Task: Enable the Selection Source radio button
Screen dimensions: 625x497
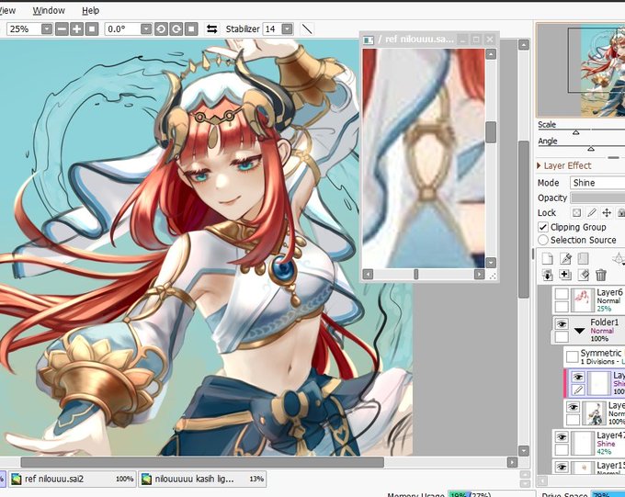Action: tap(543, 240)
